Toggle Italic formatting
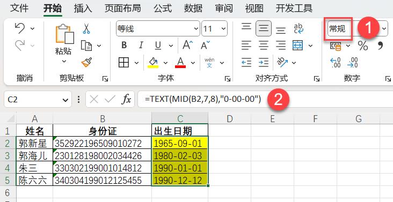The width and height of the screenshot is (393, 202). (x=141, y=45)
